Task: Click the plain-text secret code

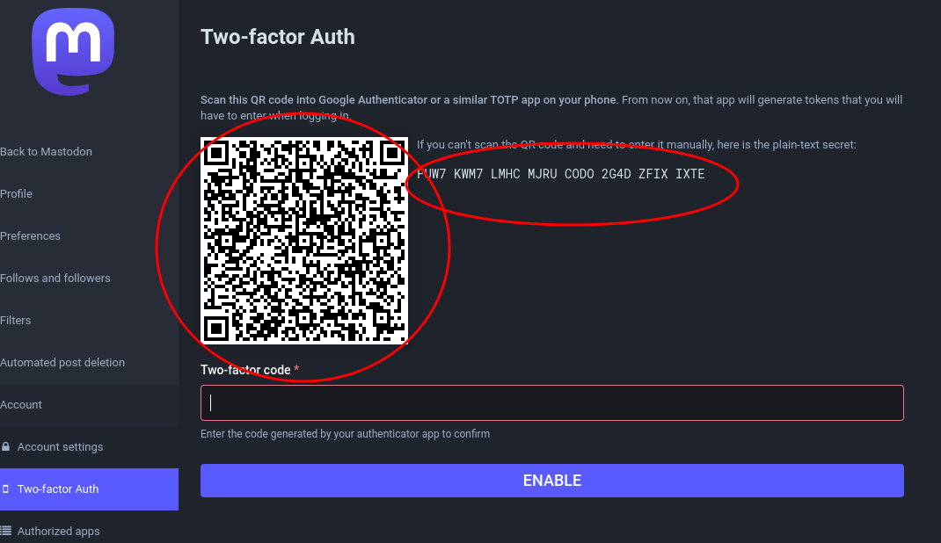Action: tap(560, 174)
